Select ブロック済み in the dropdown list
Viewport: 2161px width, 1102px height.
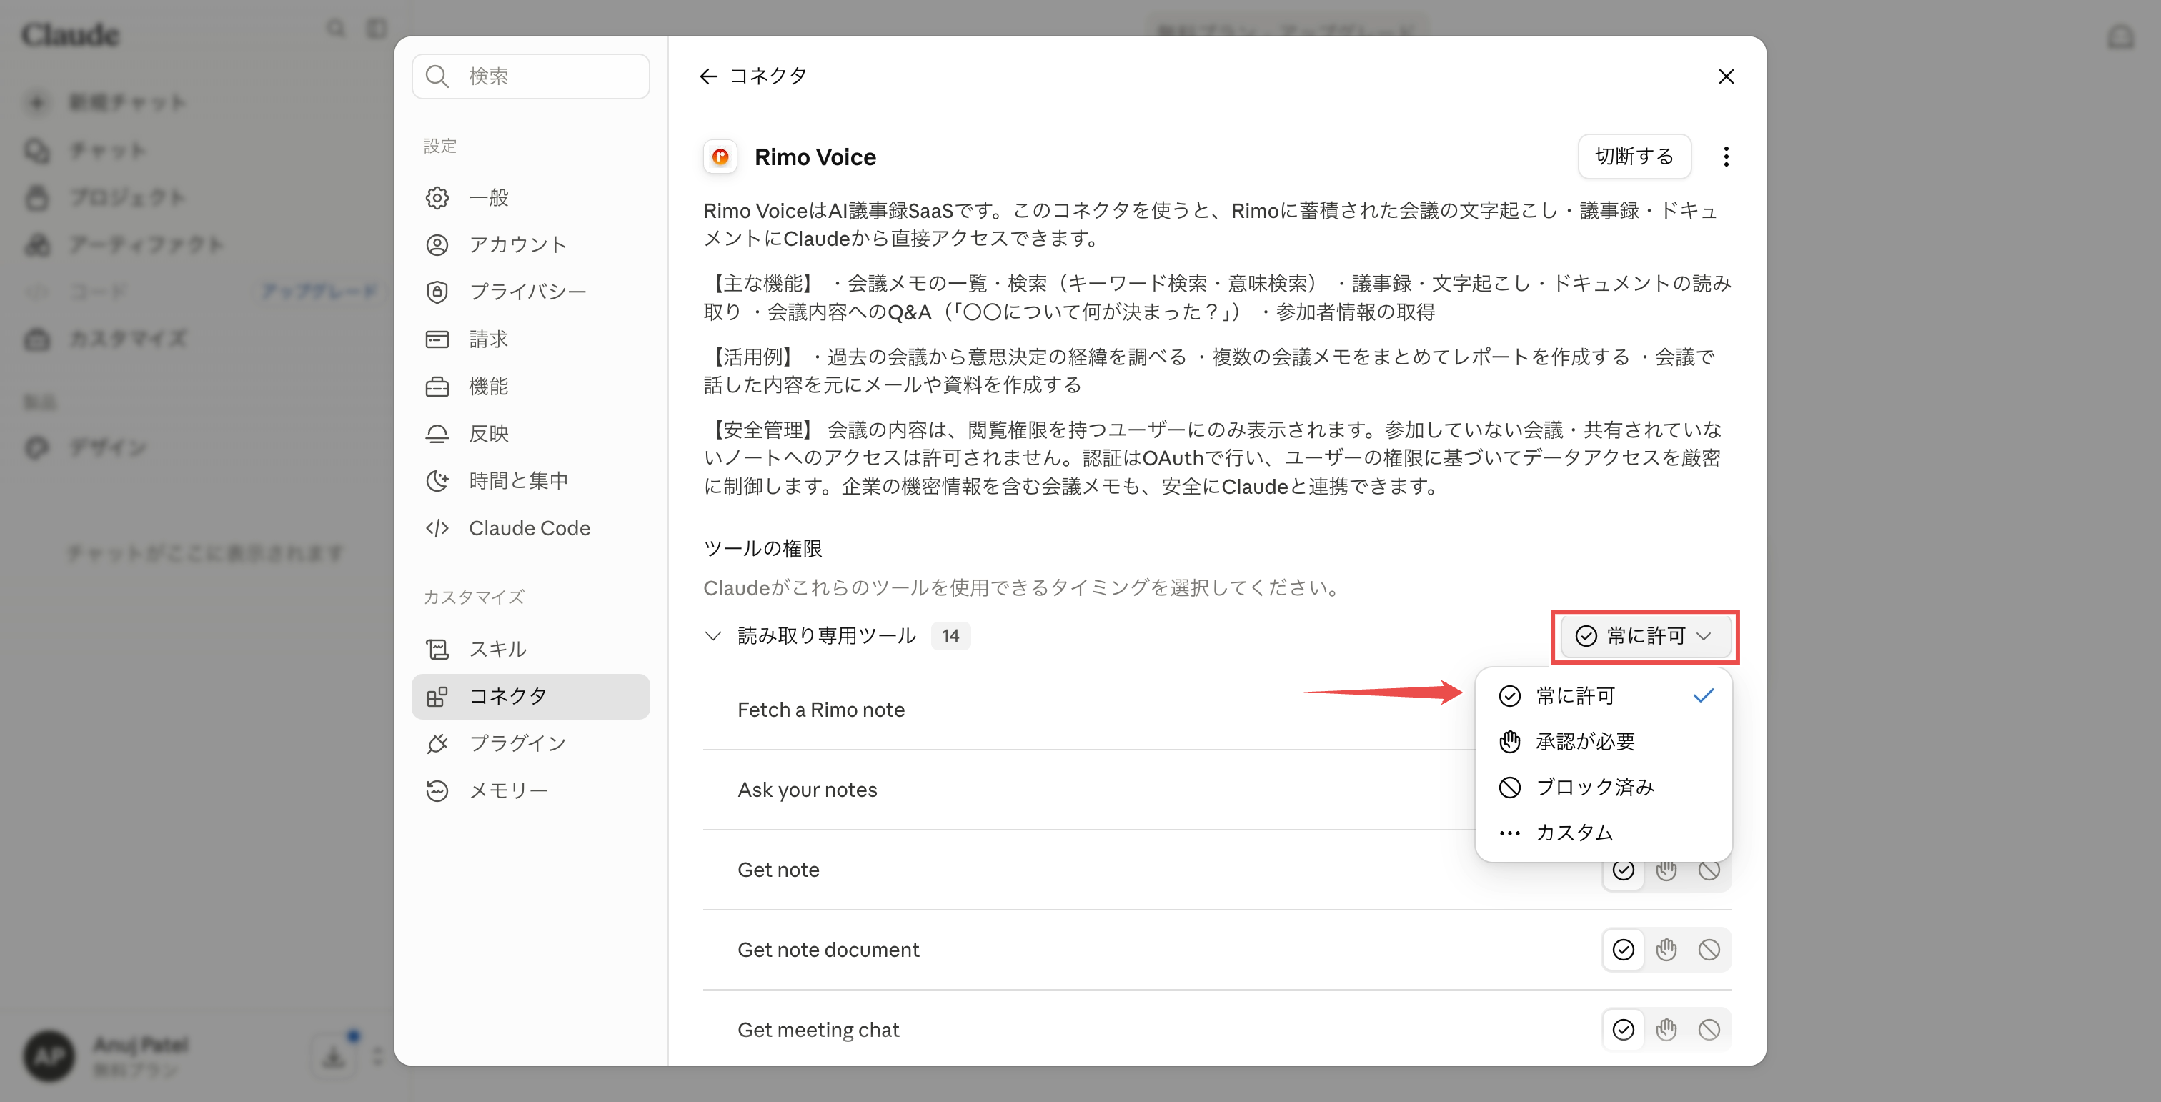tap(1603, 788)
